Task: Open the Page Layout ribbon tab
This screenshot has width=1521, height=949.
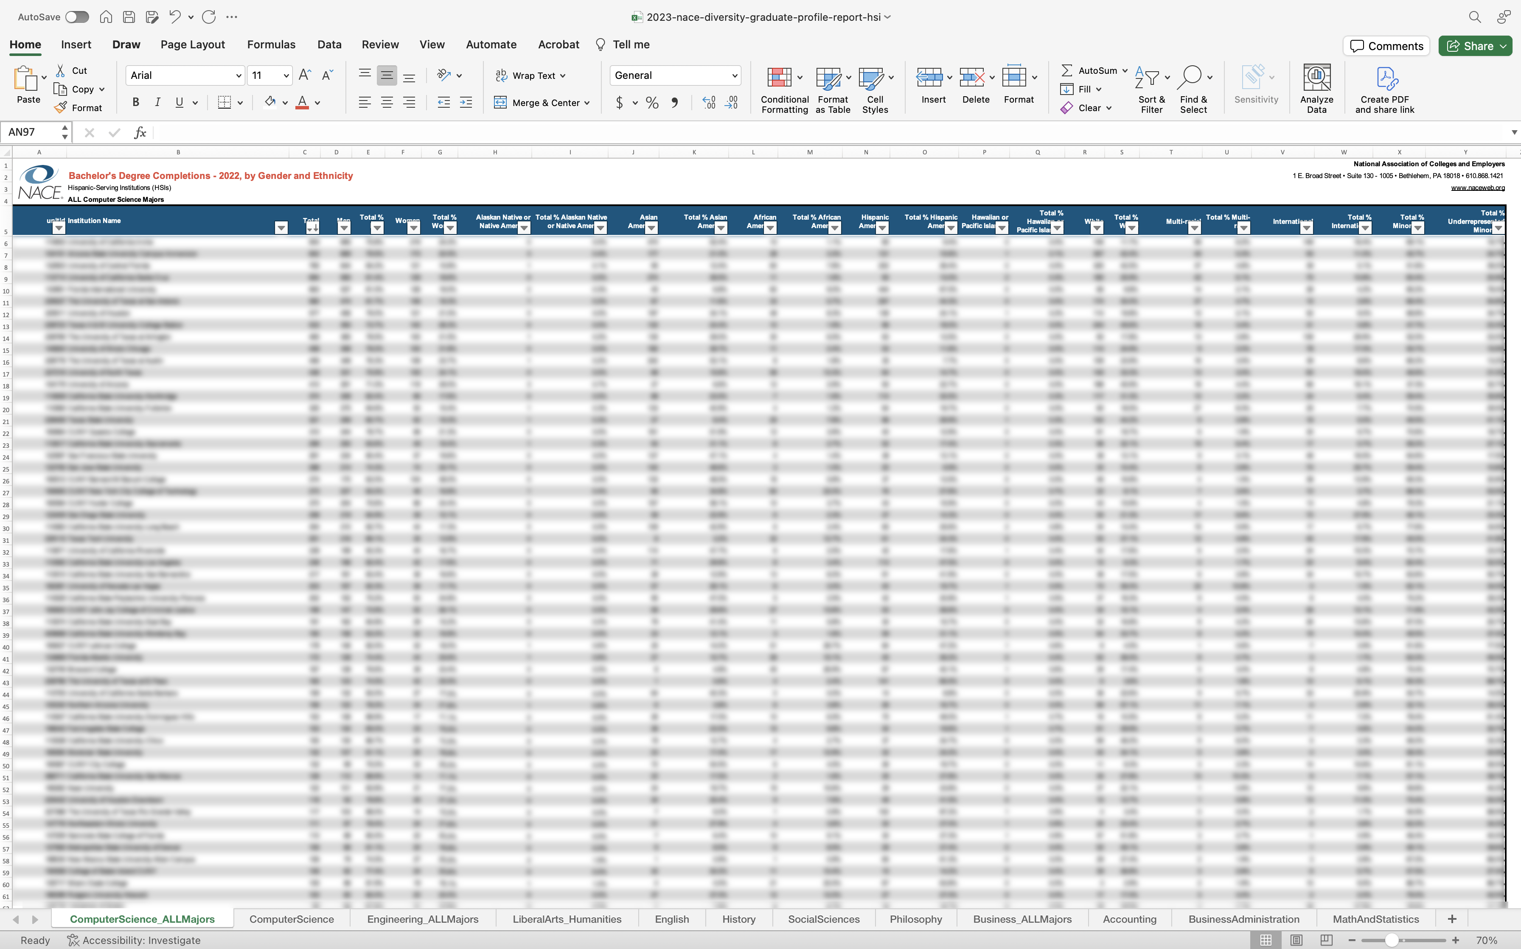Action: [193, 45]
